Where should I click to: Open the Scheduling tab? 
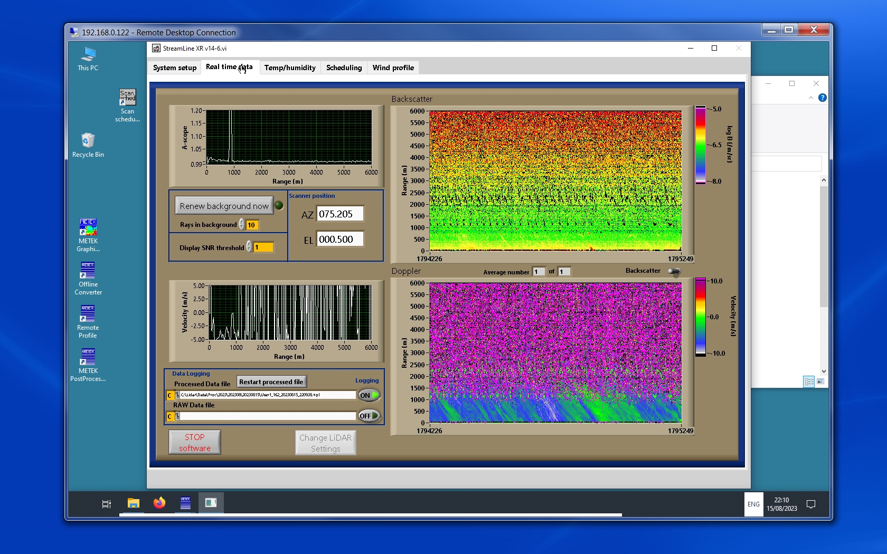(344, 68)
